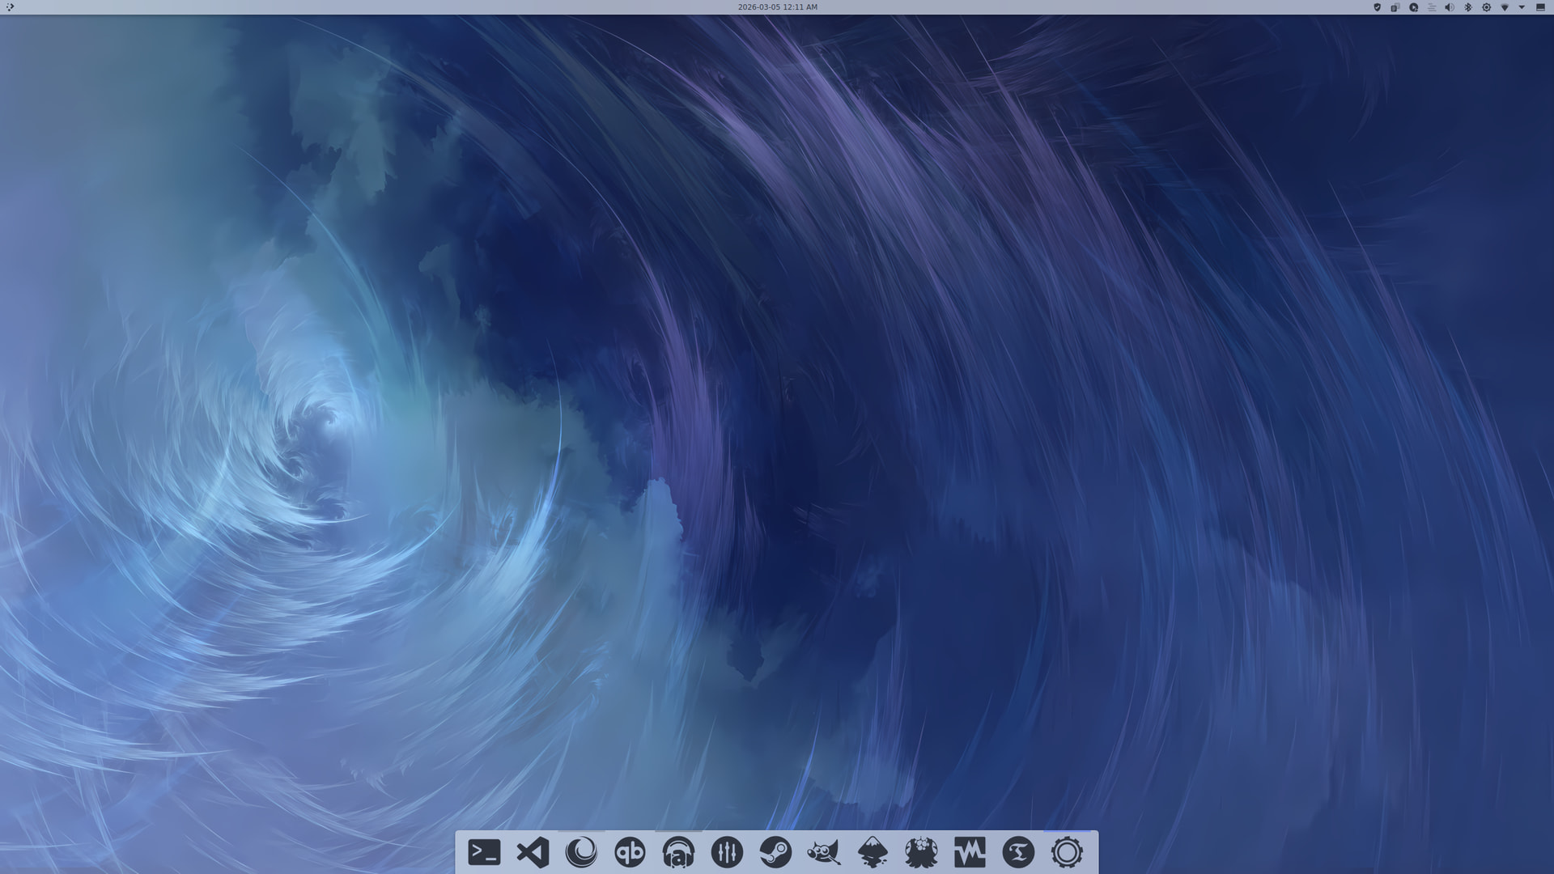Launch Inkscape from the dock
The height and width of the screenshot is (874, 1554).
pyautogui.click(x=873, y=852)
